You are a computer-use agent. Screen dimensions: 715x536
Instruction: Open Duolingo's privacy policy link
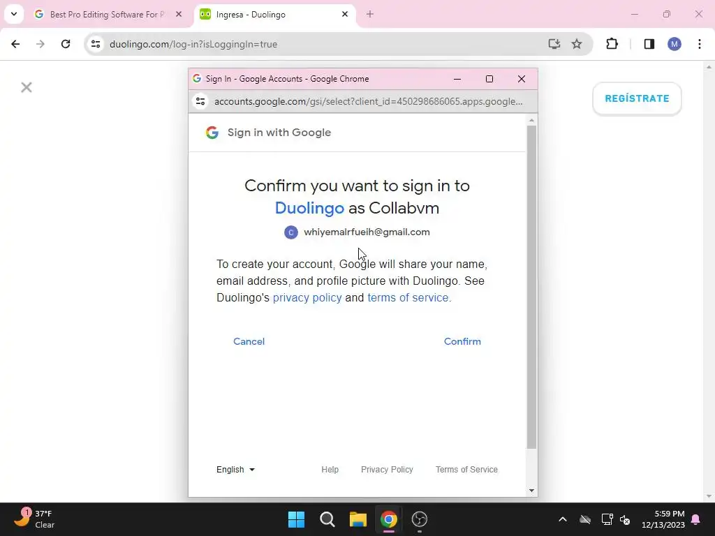click(x=307, y=297)
